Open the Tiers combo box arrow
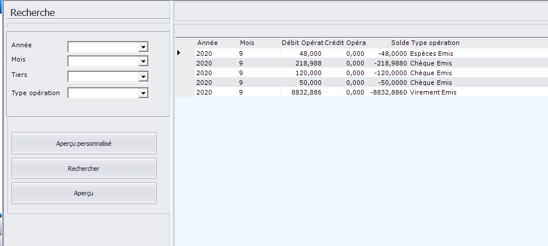548x246 pixels. tap(143, 77)
